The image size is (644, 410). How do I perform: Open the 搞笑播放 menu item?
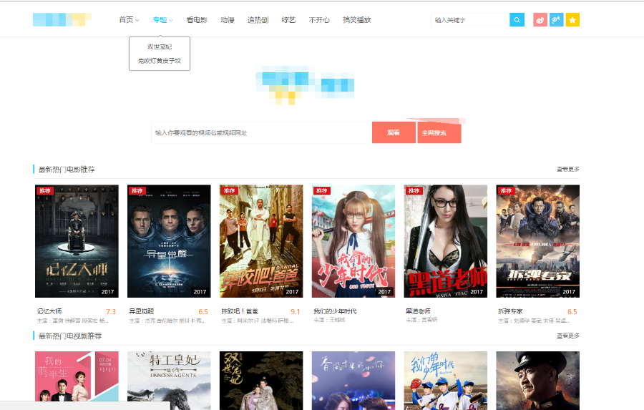[x=356, y=20]
